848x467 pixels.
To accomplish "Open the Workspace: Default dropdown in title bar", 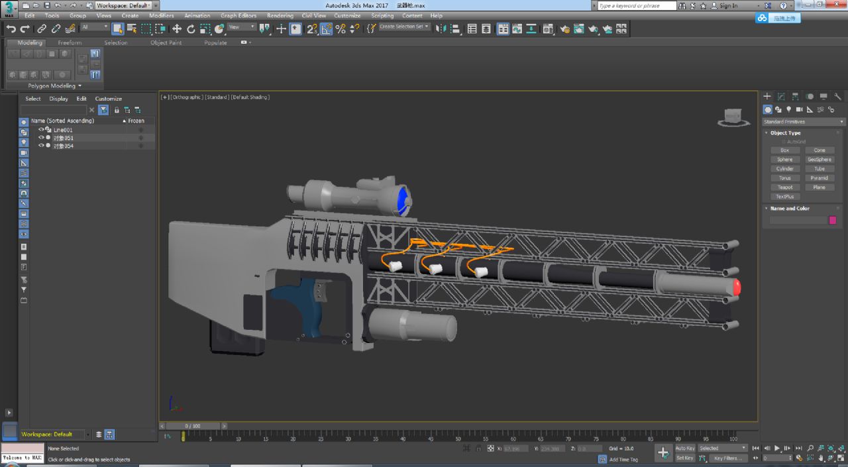I will coord(124,5).
